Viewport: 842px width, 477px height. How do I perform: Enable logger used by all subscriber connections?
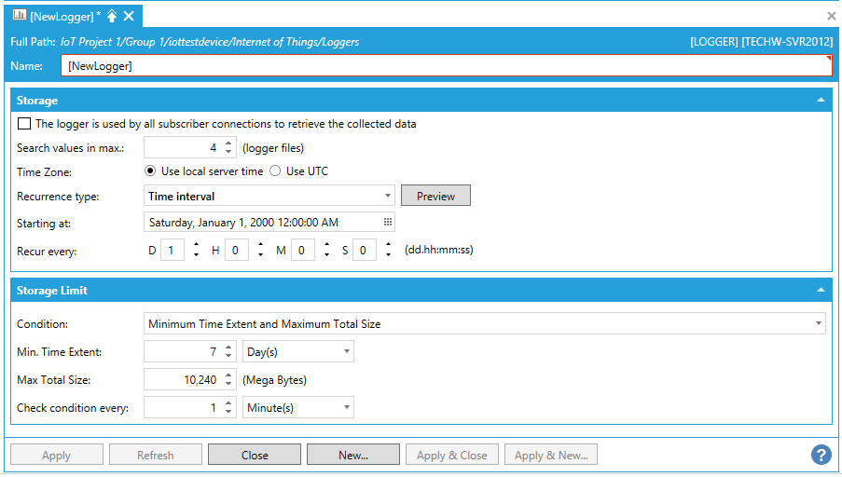(24, 124)
